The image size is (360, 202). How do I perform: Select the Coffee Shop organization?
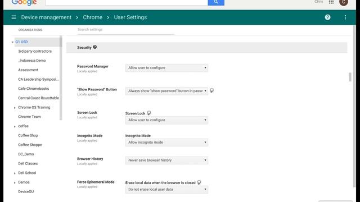point(28,135)
